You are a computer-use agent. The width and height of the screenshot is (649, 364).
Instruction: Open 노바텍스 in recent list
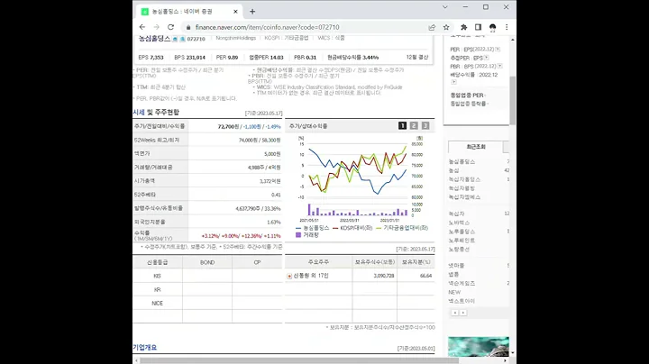pyautogui.click(x=459, y=223)
